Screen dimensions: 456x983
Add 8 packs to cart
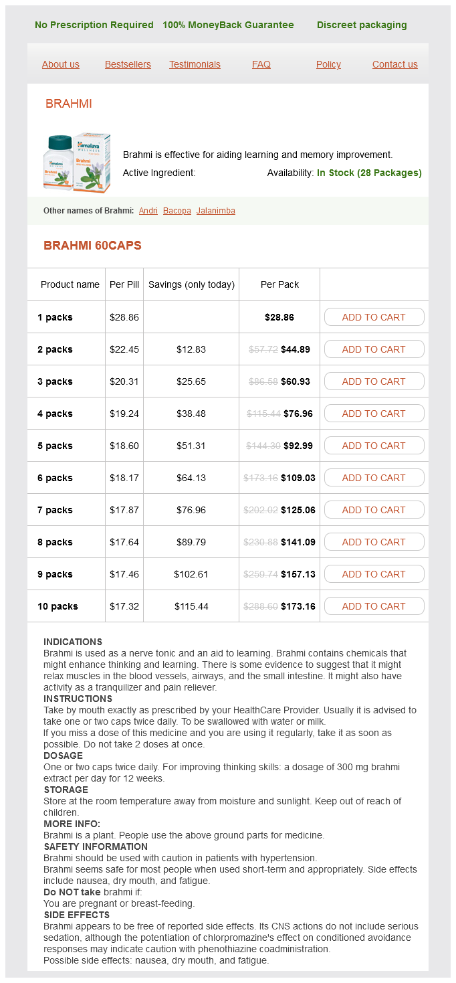(x=374, y=542)
